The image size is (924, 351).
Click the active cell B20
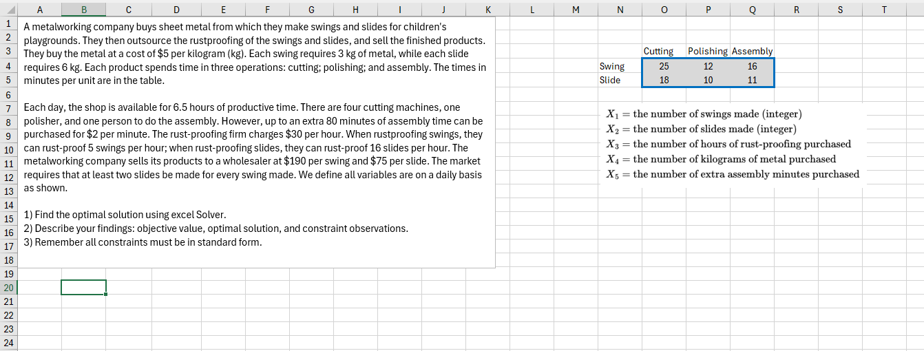[x=83, y=288]
